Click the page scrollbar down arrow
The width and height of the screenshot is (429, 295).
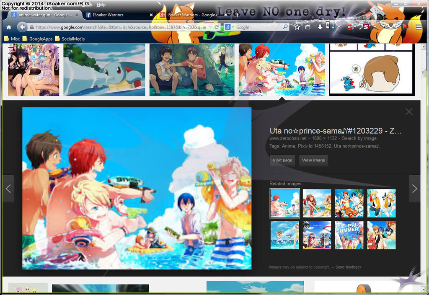click(x=423, y=289)
